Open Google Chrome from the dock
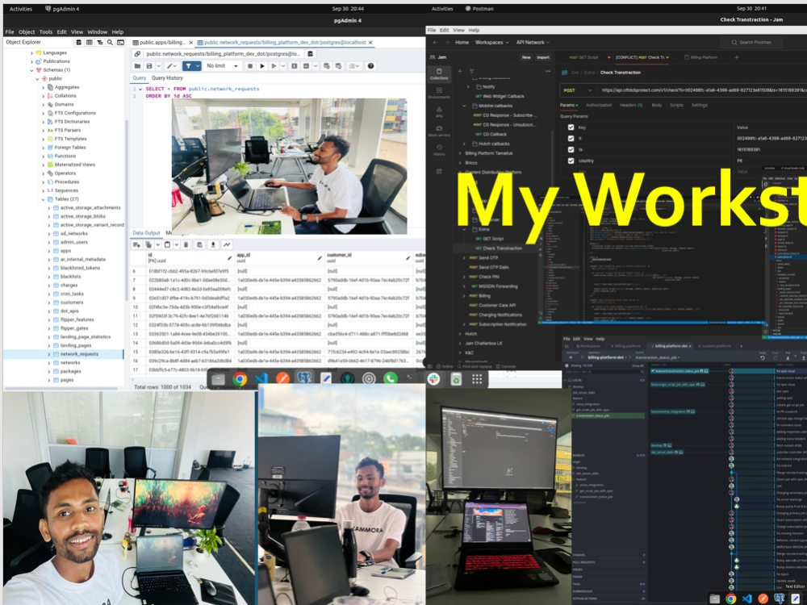 click(240, 379)
